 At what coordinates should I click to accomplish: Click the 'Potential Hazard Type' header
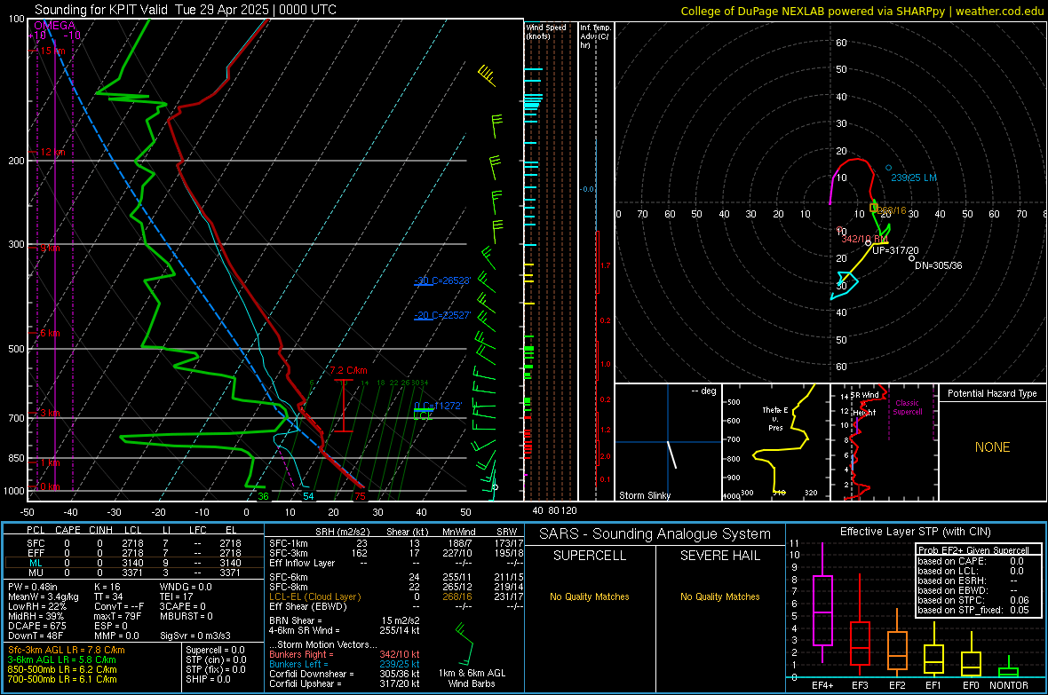click(x=992, y=393)
